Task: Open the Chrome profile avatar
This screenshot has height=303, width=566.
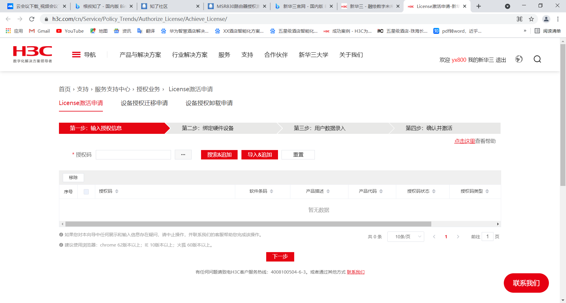Action: point(546,19)
